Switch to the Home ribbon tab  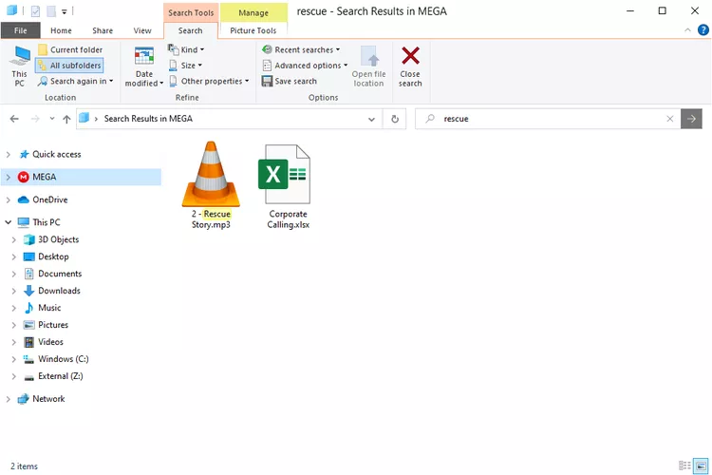[61, 30]
